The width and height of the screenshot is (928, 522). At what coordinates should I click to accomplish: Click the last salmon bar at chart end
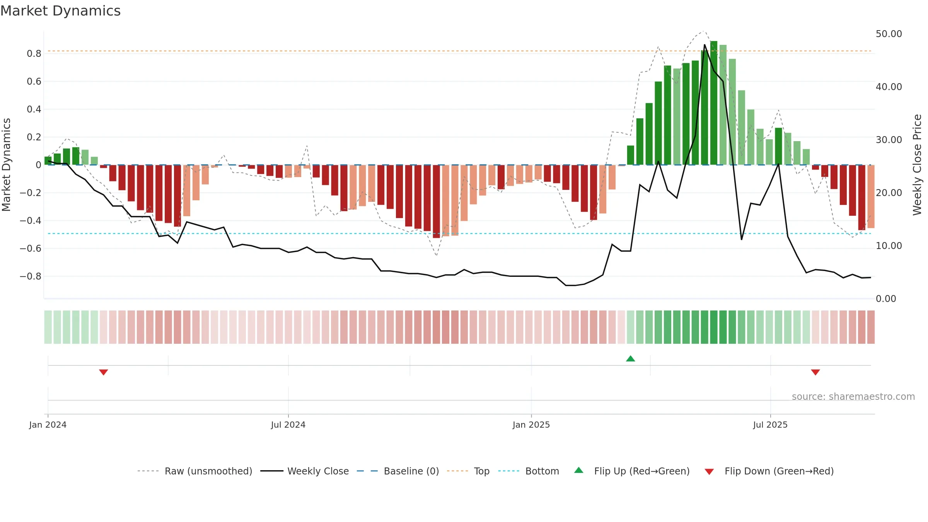[871, 196]
